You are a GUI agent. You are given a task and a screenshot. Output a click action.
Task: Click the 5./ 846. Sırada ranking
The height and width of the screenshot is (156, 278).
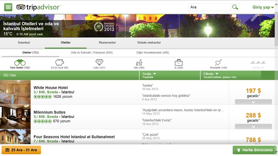[46, 117]
